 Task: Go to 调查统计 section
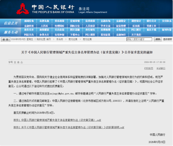[136, 21]
